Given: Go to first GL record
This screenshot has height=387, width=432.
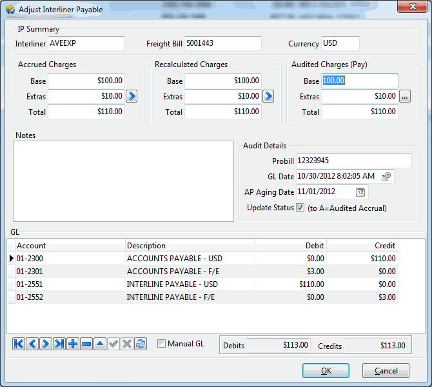Looking at the screenshot, I should coord(19,344).
